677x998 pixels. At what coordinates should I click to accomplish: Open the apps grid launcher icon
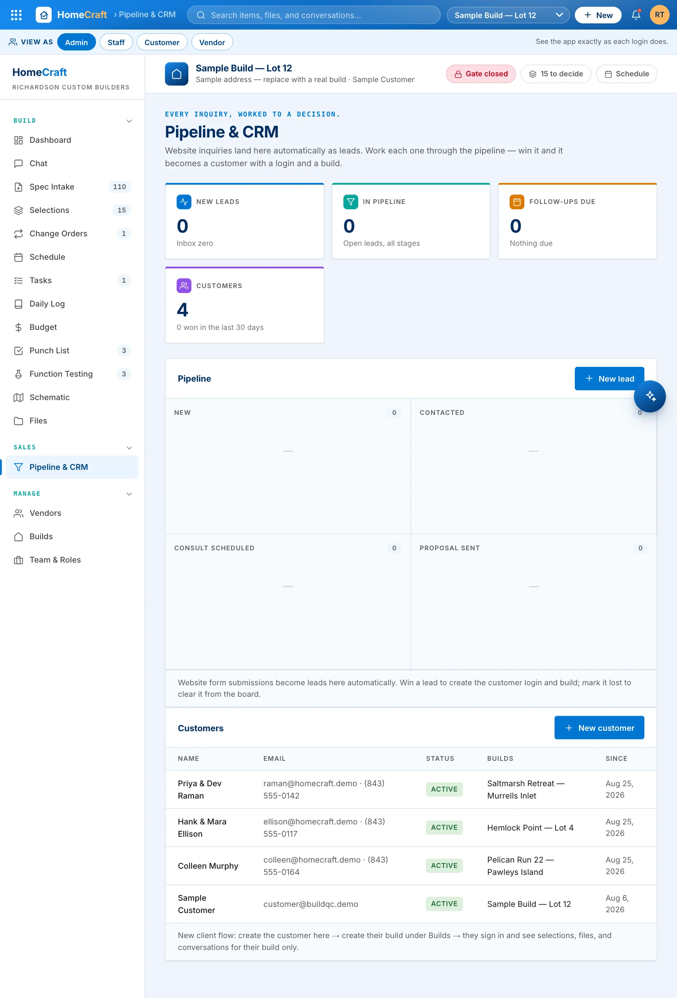[x=16, y=15]
